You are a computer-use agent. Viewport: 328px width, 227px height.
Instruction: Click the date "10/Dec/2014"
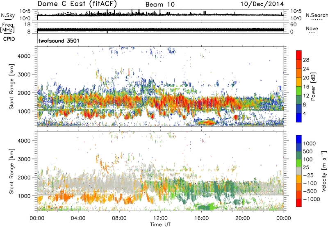point(262,4)
